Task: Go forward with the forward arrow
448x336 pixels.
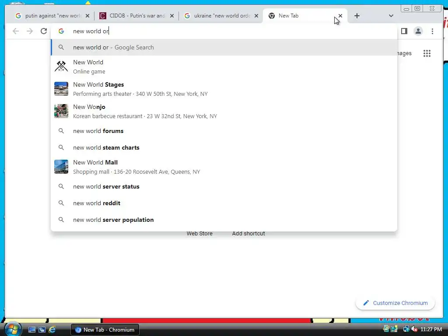Action: tap(30, 31)
